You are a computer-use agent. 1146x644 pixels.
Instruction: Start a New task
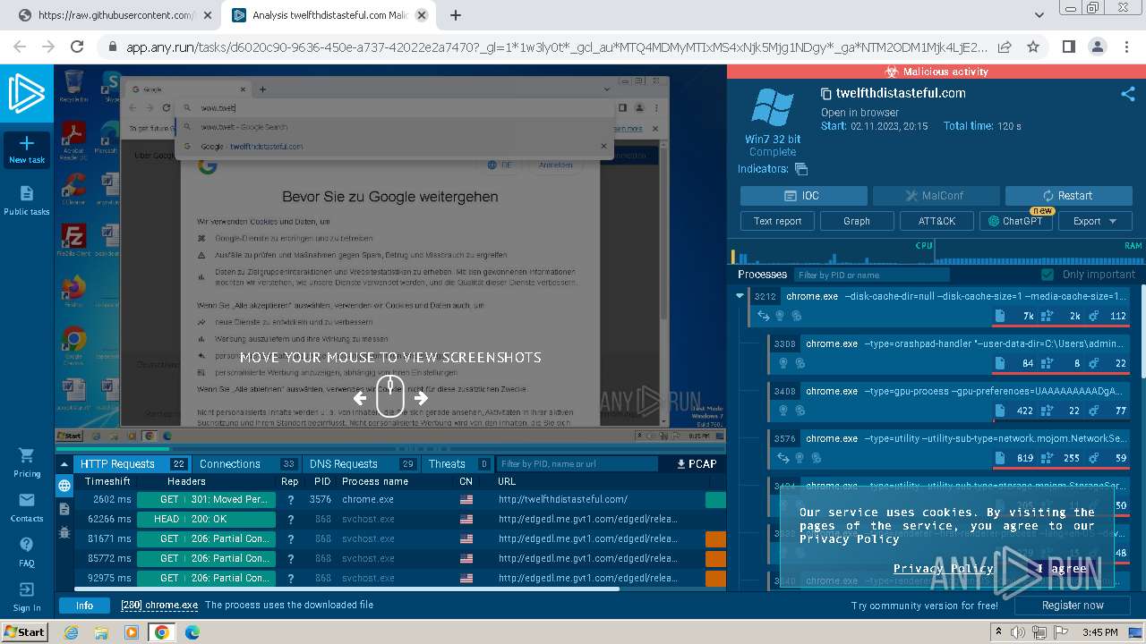[27, 149]
